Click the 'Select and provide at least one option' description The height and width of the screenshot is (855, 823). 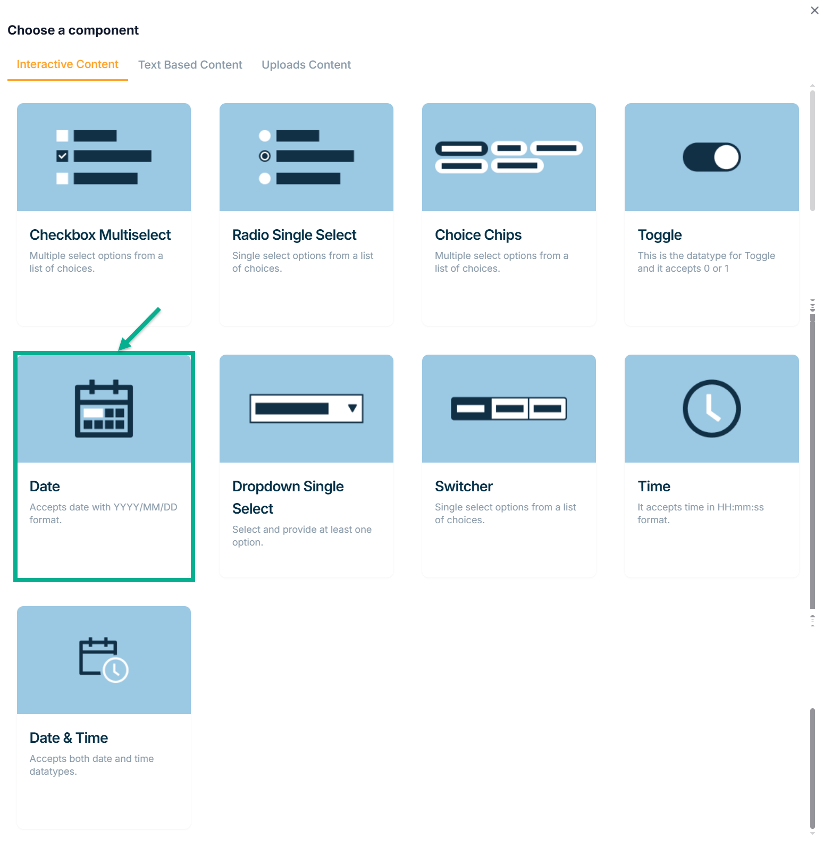[301, 536]
